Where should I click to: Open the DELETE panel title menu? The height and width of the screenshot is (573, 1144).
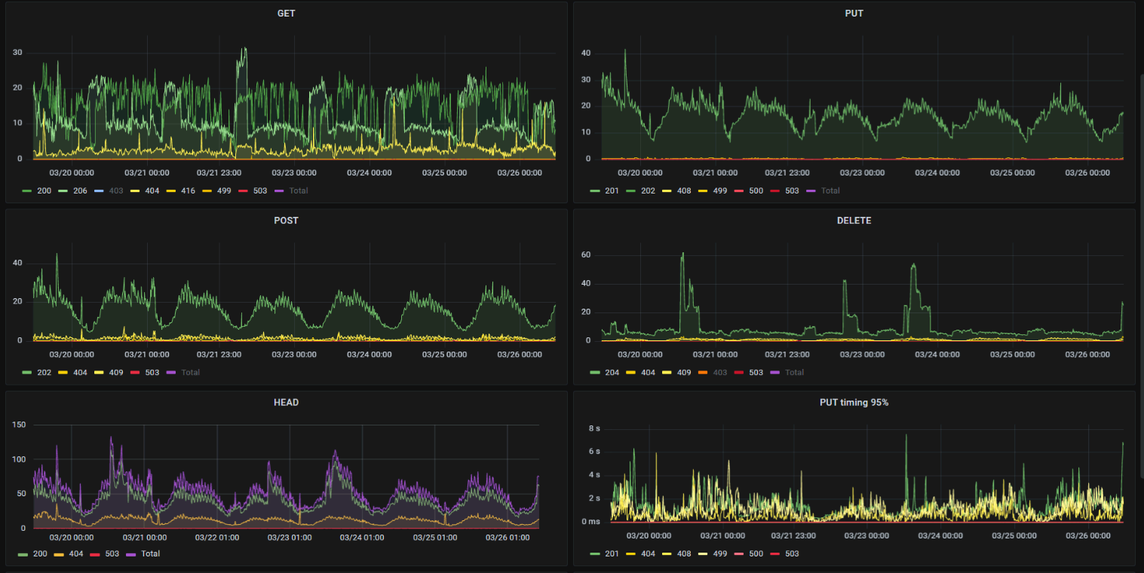coord(854,221)
